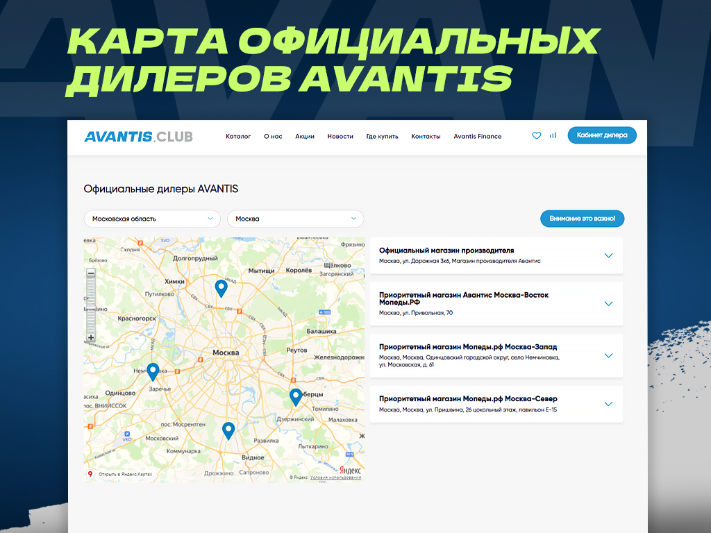
Task: Select the northern map pin near Химки
Action: click(x=221, y=289)
